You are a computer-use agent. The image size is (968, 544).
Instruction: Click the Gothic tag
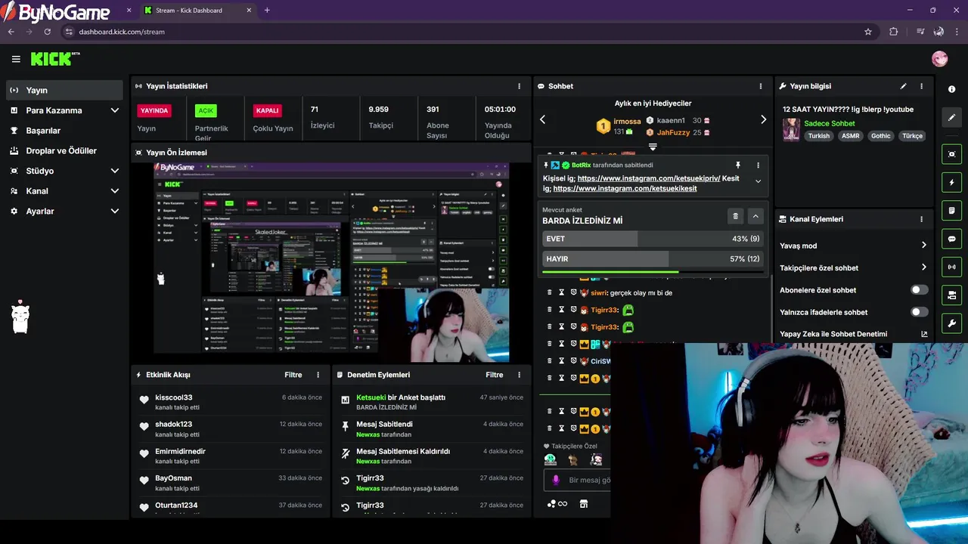click(x=880, y=136)
